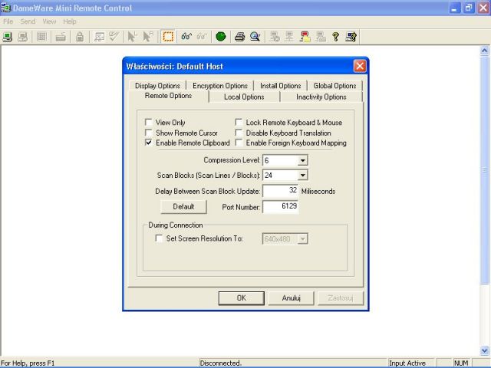Switch to Display Options tab
Image resolution: width=491 pixels, height=368 pixels.
pos(157,85)
